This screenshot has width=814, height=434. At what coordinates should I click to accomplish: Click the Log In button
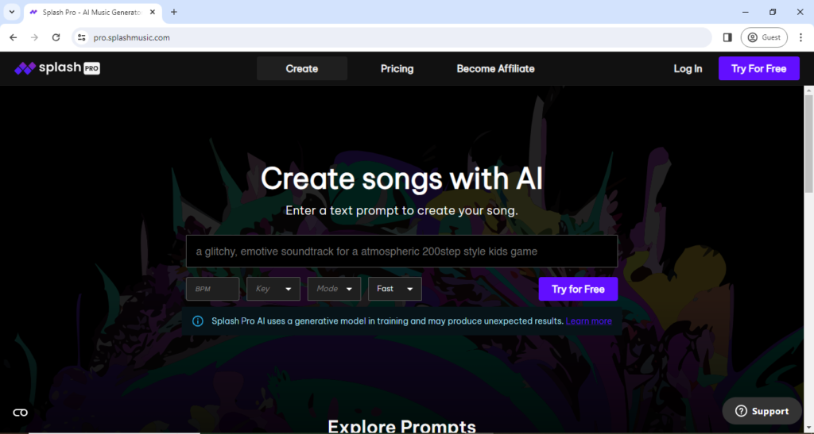click(x=688, y=69)
